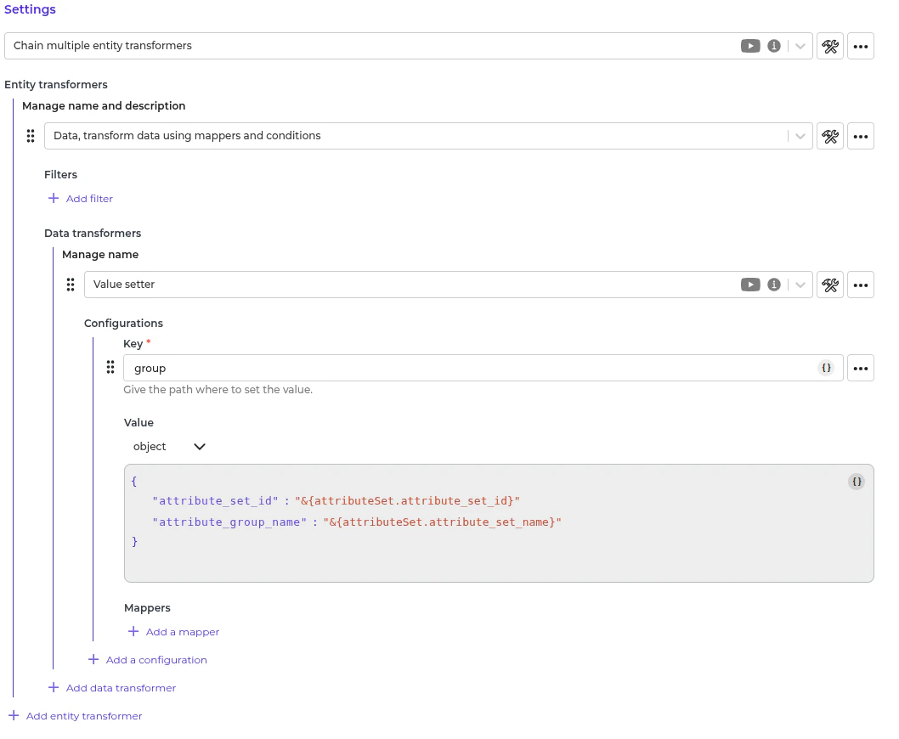Image resolution: width=899 pixels, height=739 pixels.
Task: Click attribute_set_id line in JSON editor
Action: click(336, 500)
